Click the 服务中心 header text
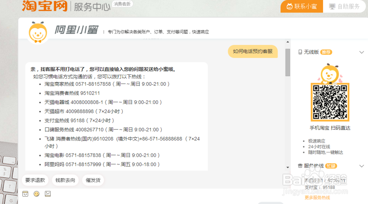Screen dimensions: 368x204 (92, 7)
